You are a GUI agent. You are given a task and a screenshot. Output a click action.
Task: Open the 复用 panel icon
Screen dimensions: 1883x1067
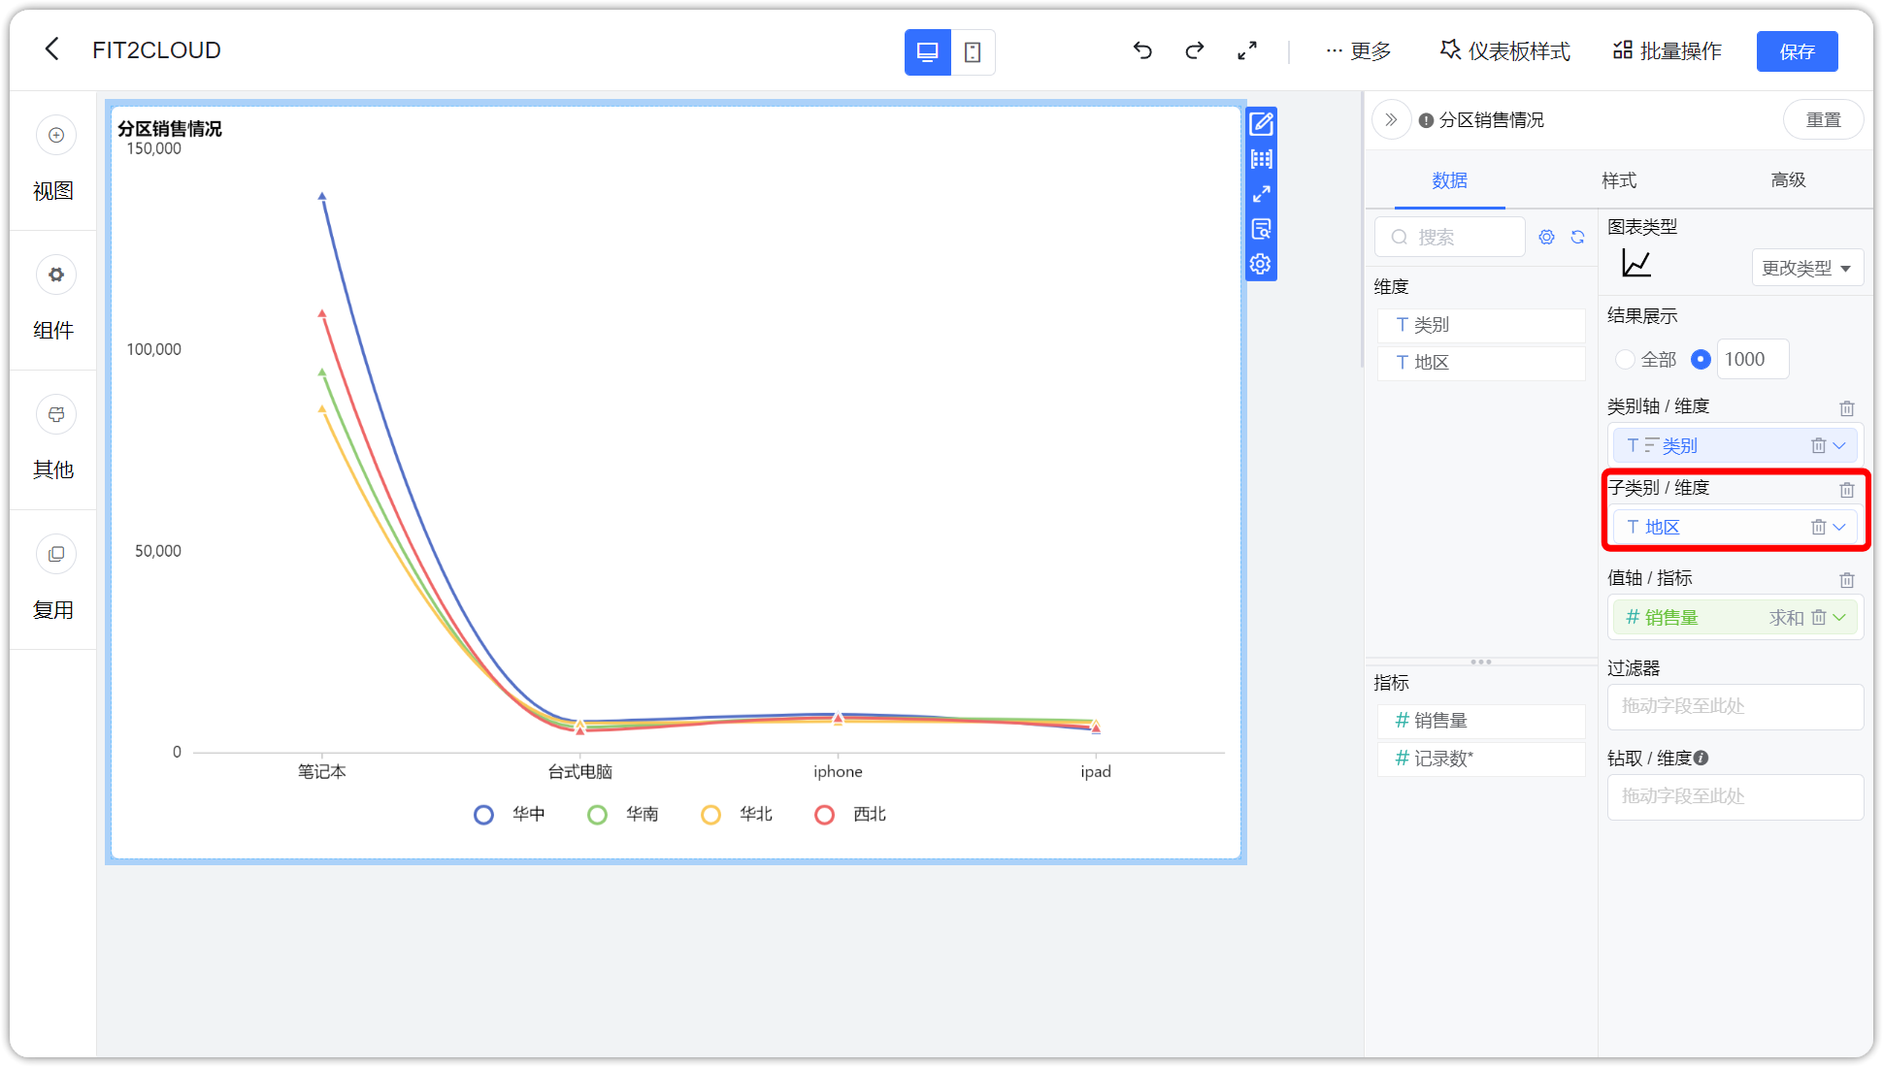(56, 554)
